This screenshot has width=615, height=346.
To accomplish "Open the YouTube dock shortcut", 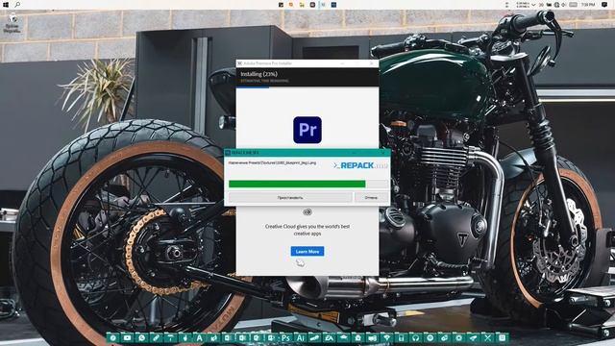I will tap(127, 337).
